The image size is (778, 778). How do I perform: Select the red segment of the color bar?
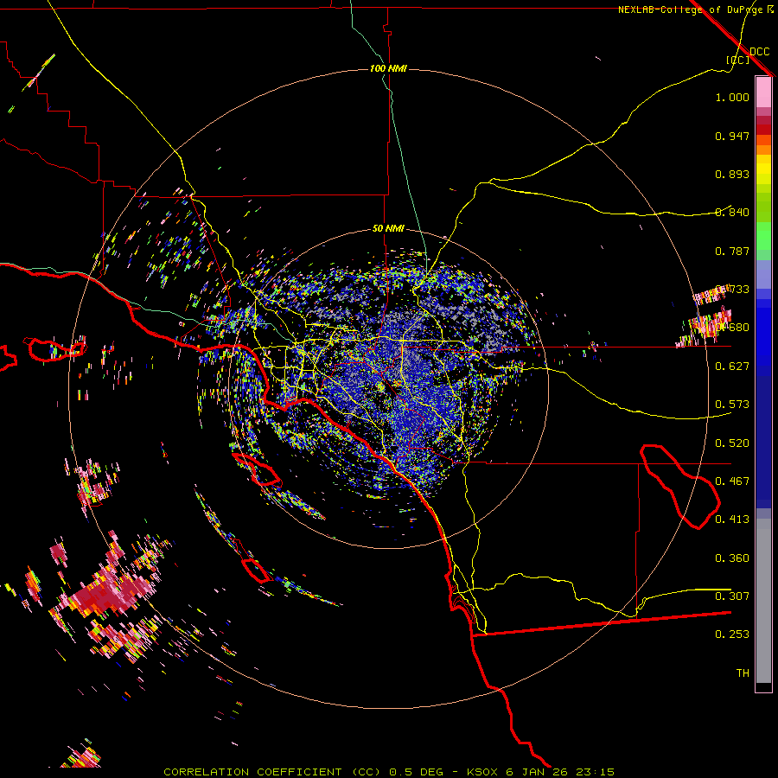[763, 130]
